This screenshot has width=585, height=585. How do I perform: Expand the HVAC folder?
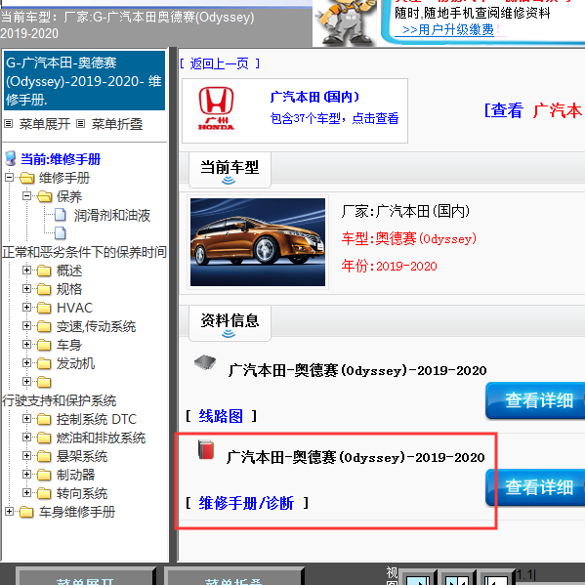coord(27,307)
